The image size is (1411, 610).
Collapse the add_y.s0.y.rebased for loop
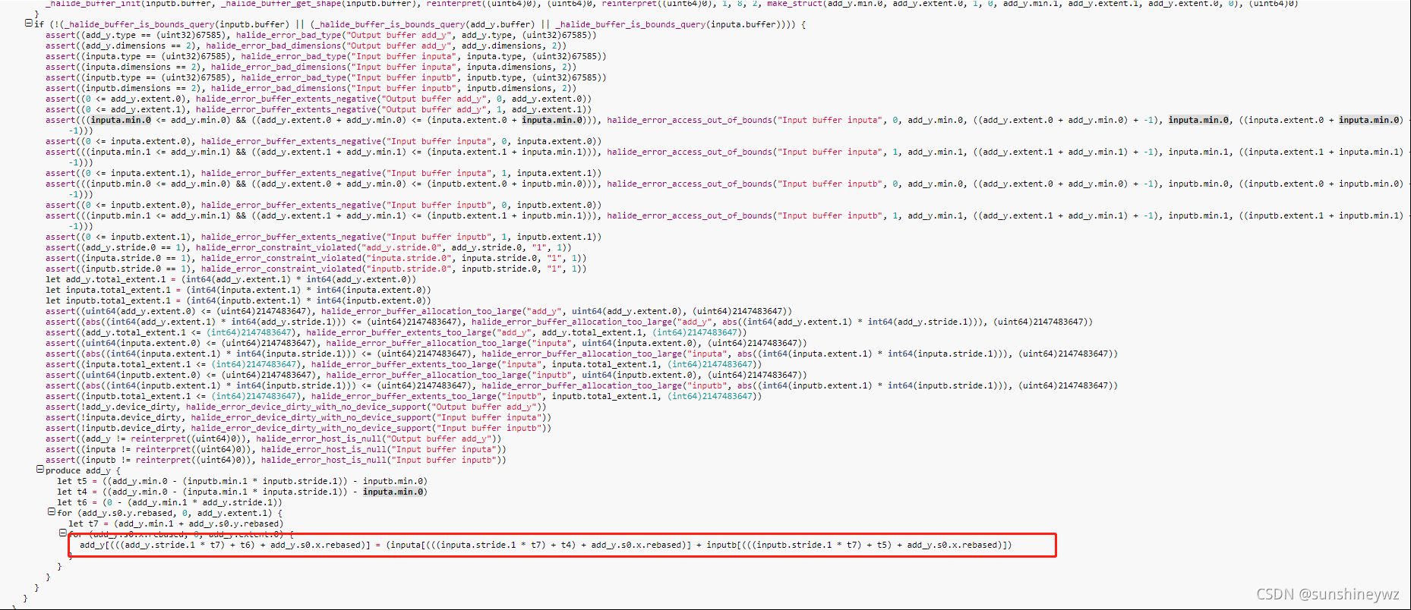pyautogui.click(x=52, y=512)
